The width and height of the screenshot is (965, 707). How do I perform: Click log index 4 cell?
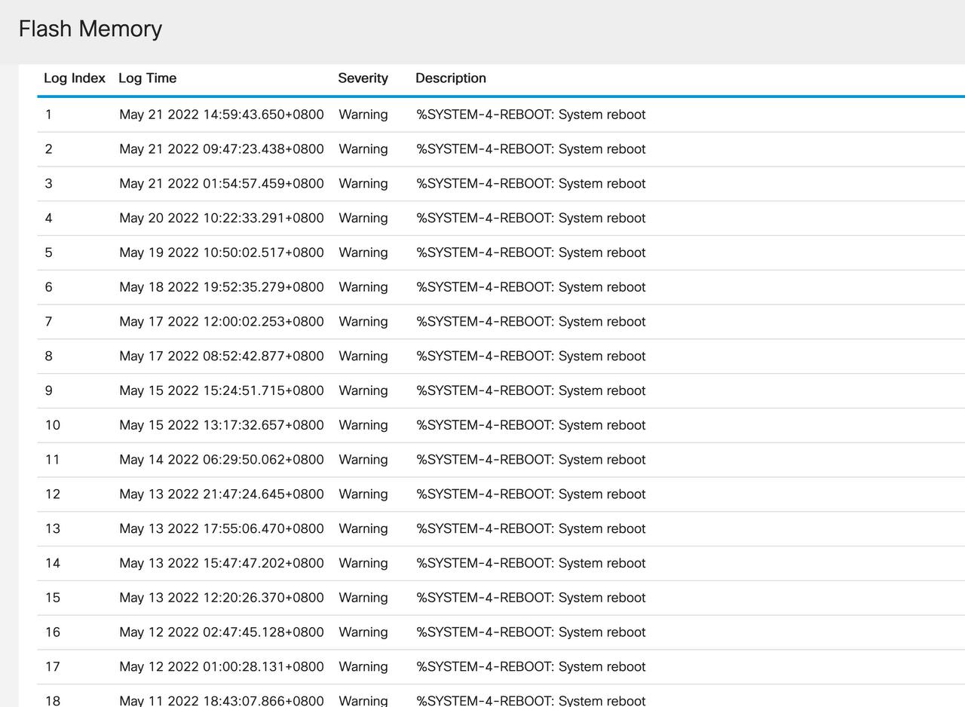[x=49, y=218]
